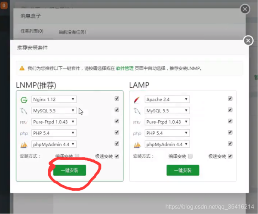Uncheck PHP 5.4 in LAMP
This screenshot has width=258, height=214.
point(230,132)
